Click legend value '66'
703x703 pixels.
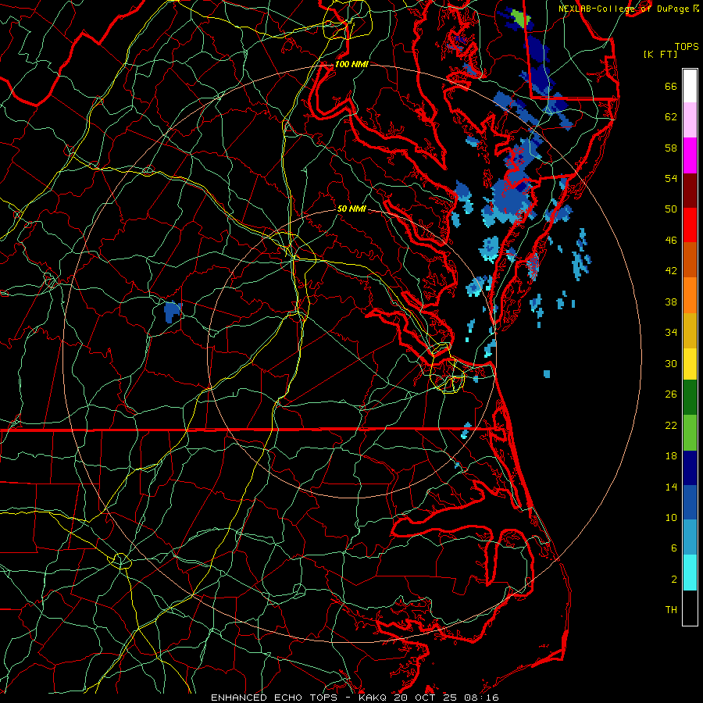pyautogui.click(x=671, y=86)
